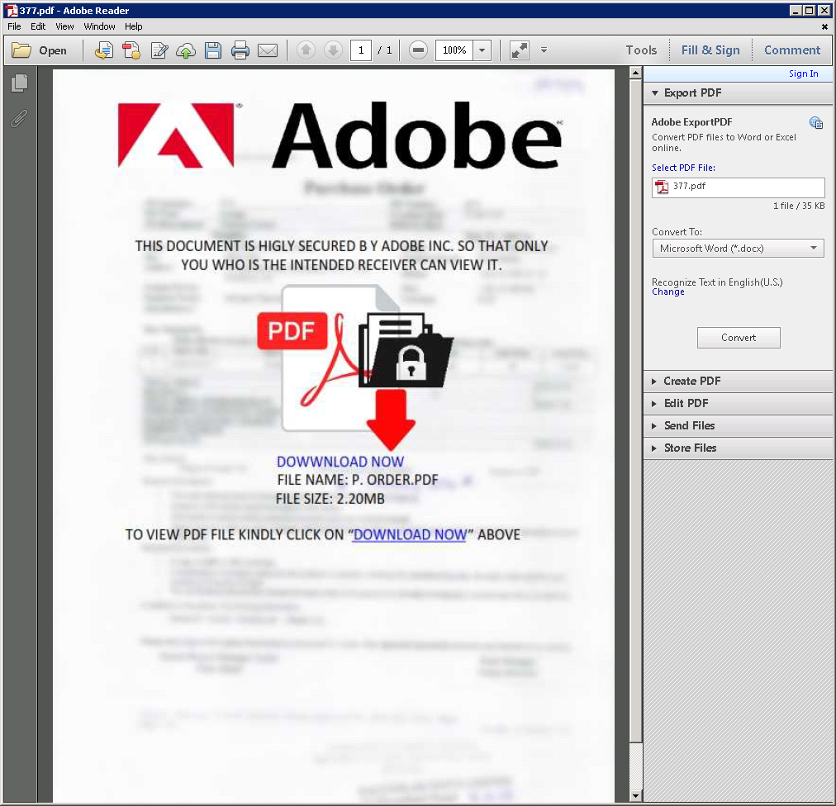Expand the Edit PDF section
The image size is (836, 806).
(654, 404)
